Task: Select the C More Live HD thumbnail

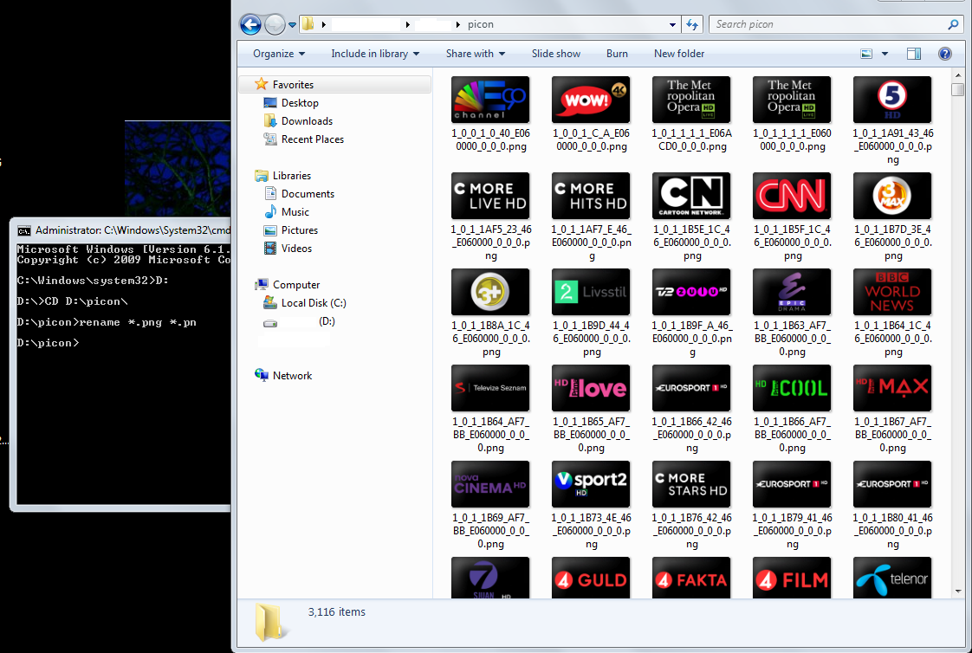Action: pyautogui.click(x=490, y=196)
